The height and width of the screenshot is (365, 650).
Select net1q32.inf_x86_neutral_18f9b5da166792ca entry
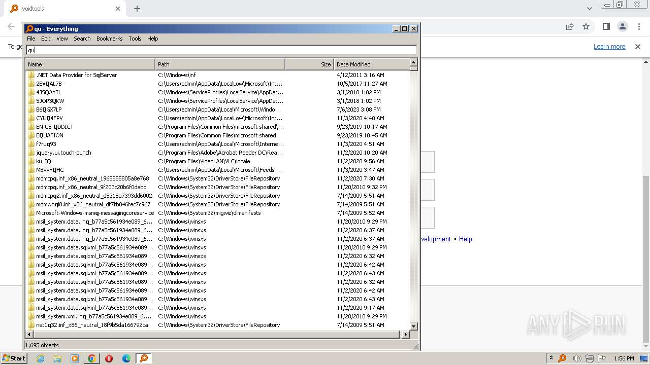[x=92, y=325]
